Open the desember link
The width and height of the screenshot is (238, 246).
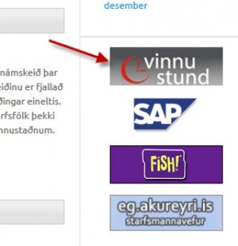click(x=126, y=6)
